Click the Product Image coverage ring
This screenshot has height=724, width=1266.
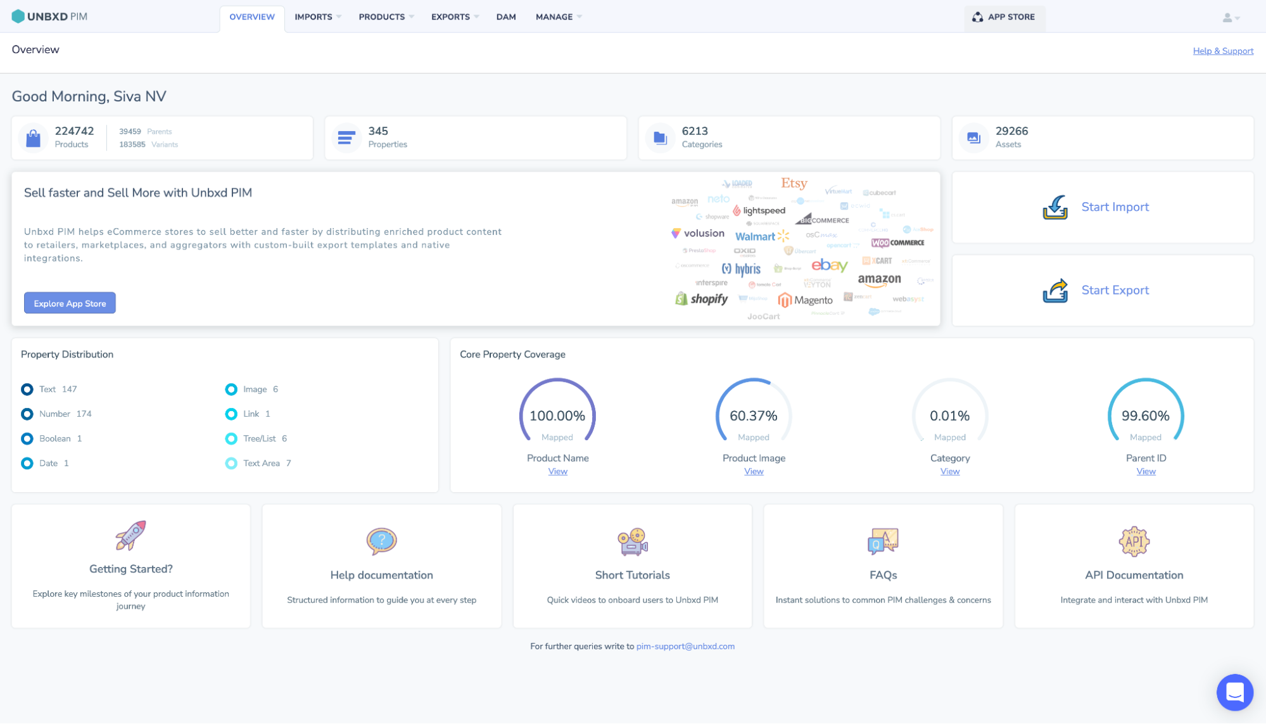(x=753, y=416)
